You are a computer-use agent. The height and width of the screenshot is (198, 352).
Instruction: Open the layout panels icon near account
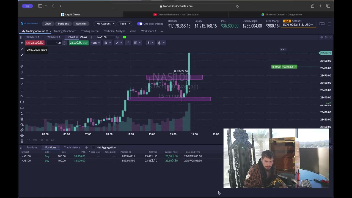click(x=322, y=24)
